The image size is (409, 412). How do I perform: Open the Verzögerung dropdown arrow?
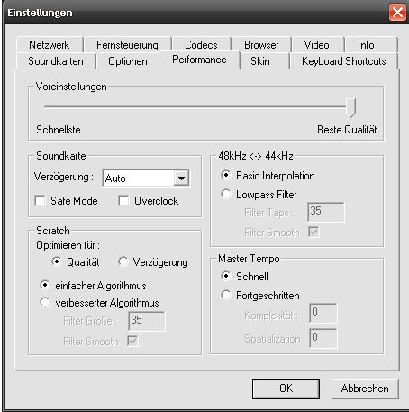point(181,179)
